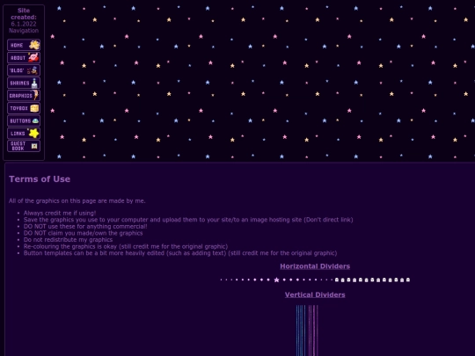
Task: Click the 'Site created:' text in sidebar
Action: [x=24, y=14]
